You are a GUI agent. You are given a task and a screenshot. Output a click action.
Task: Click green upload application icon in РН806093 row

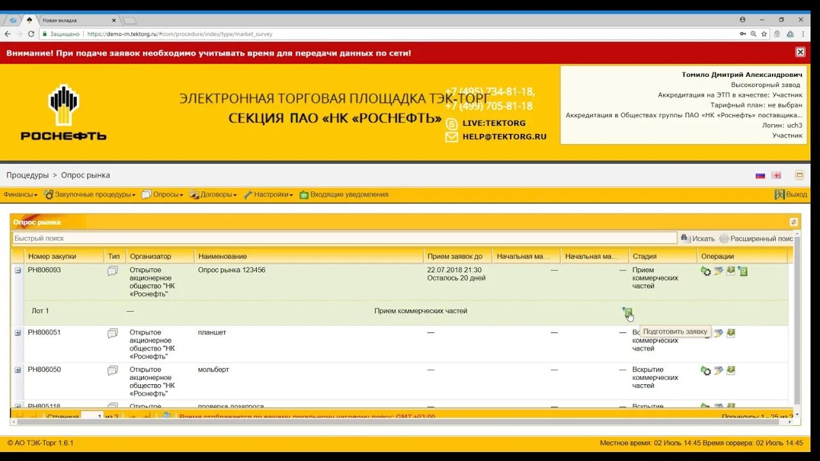click(x=742, y=271)
